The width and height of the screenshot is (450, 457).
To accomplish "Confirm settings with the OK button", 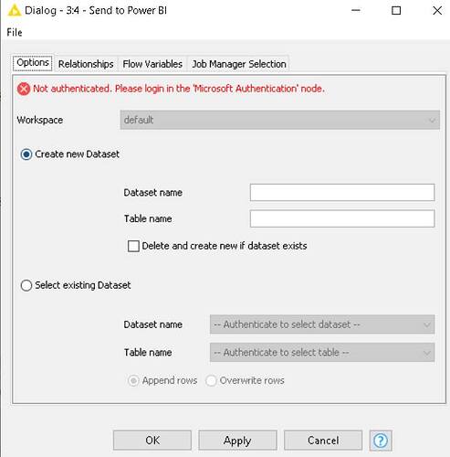I will (x=152, y=441).
